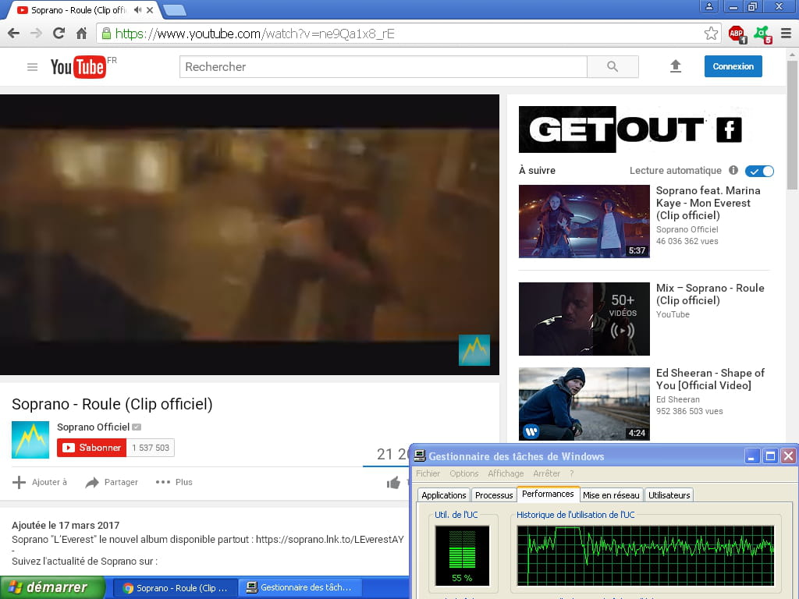Click the démarrer Start button

(x=52, y=587)
